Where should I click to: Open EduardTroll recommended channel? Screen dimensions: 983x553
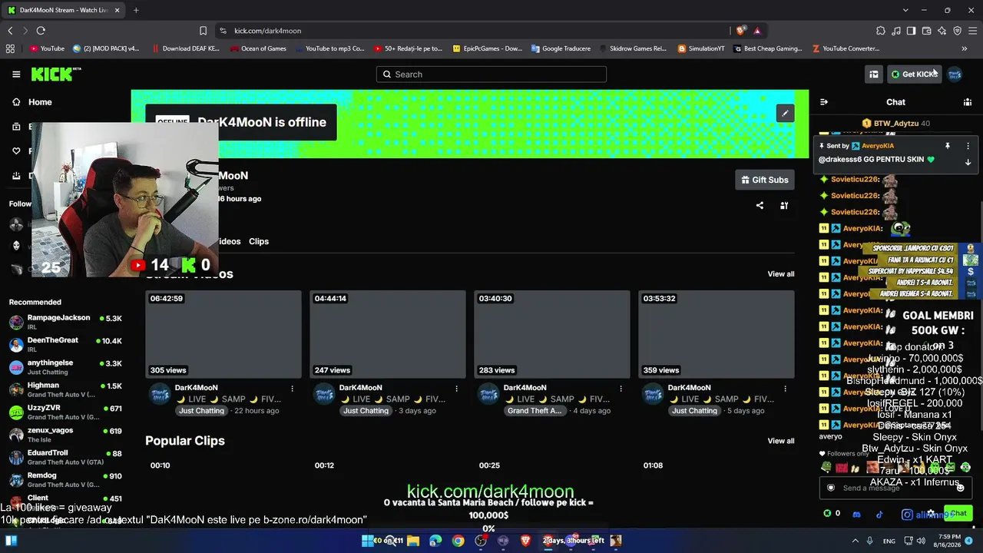click(65, 457)
